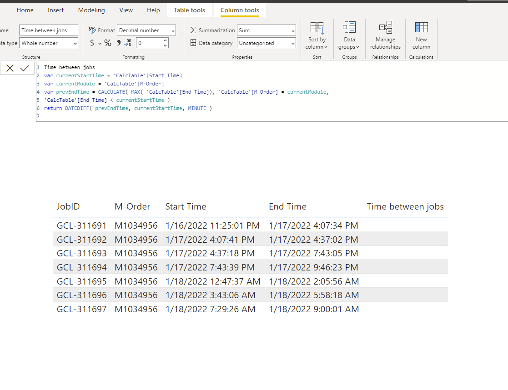Click the M-Order column header

(132, 206)
